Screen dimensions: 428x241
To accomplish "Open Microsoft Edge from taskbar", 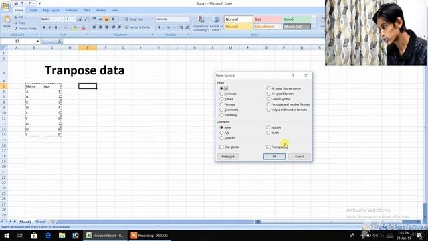I will [48, 235].
